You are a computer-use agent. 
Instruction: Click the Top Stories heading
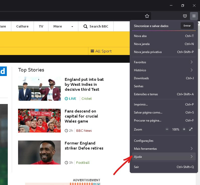[31, 70]
